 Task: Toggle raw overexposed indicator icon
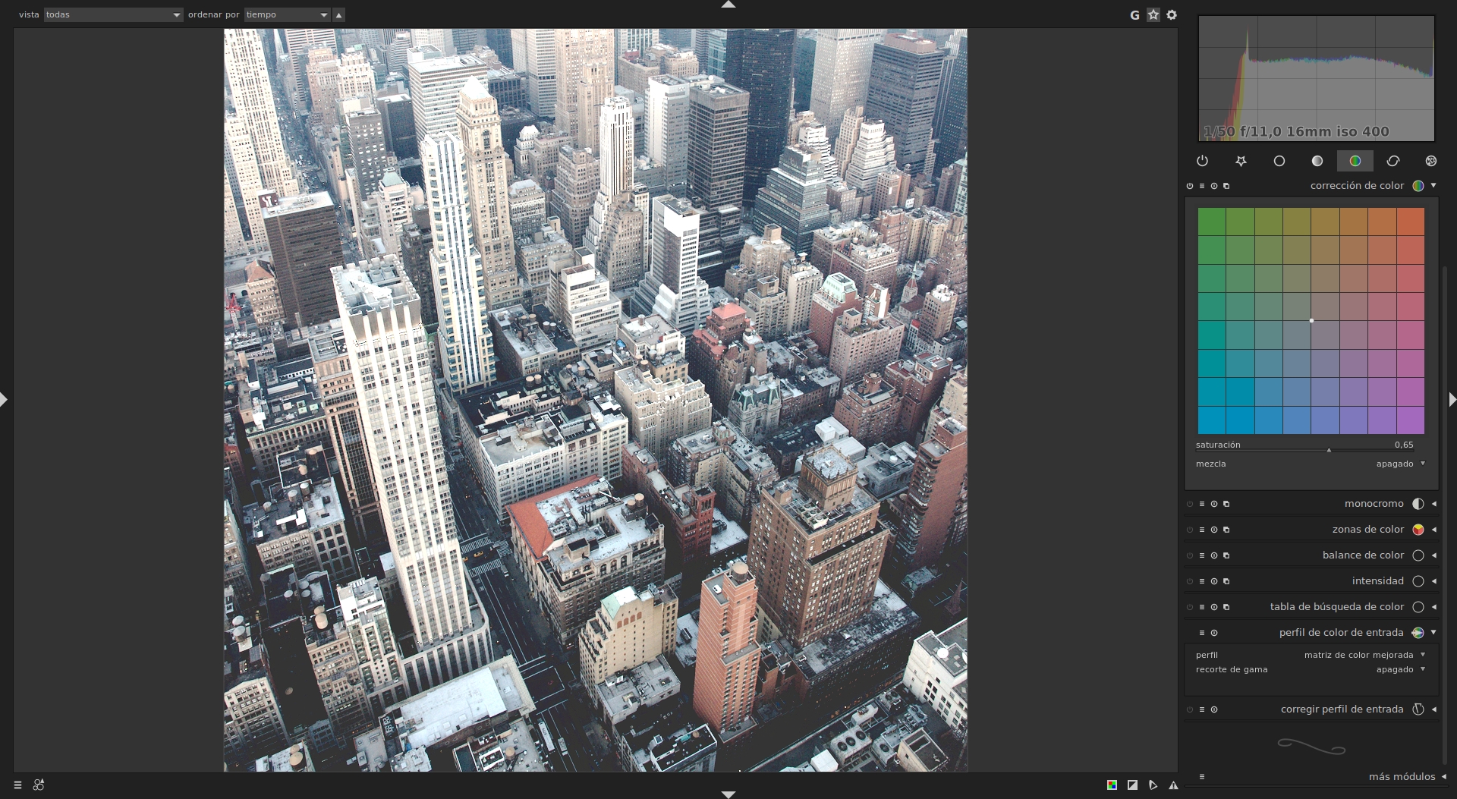(x=1112, y=785)
